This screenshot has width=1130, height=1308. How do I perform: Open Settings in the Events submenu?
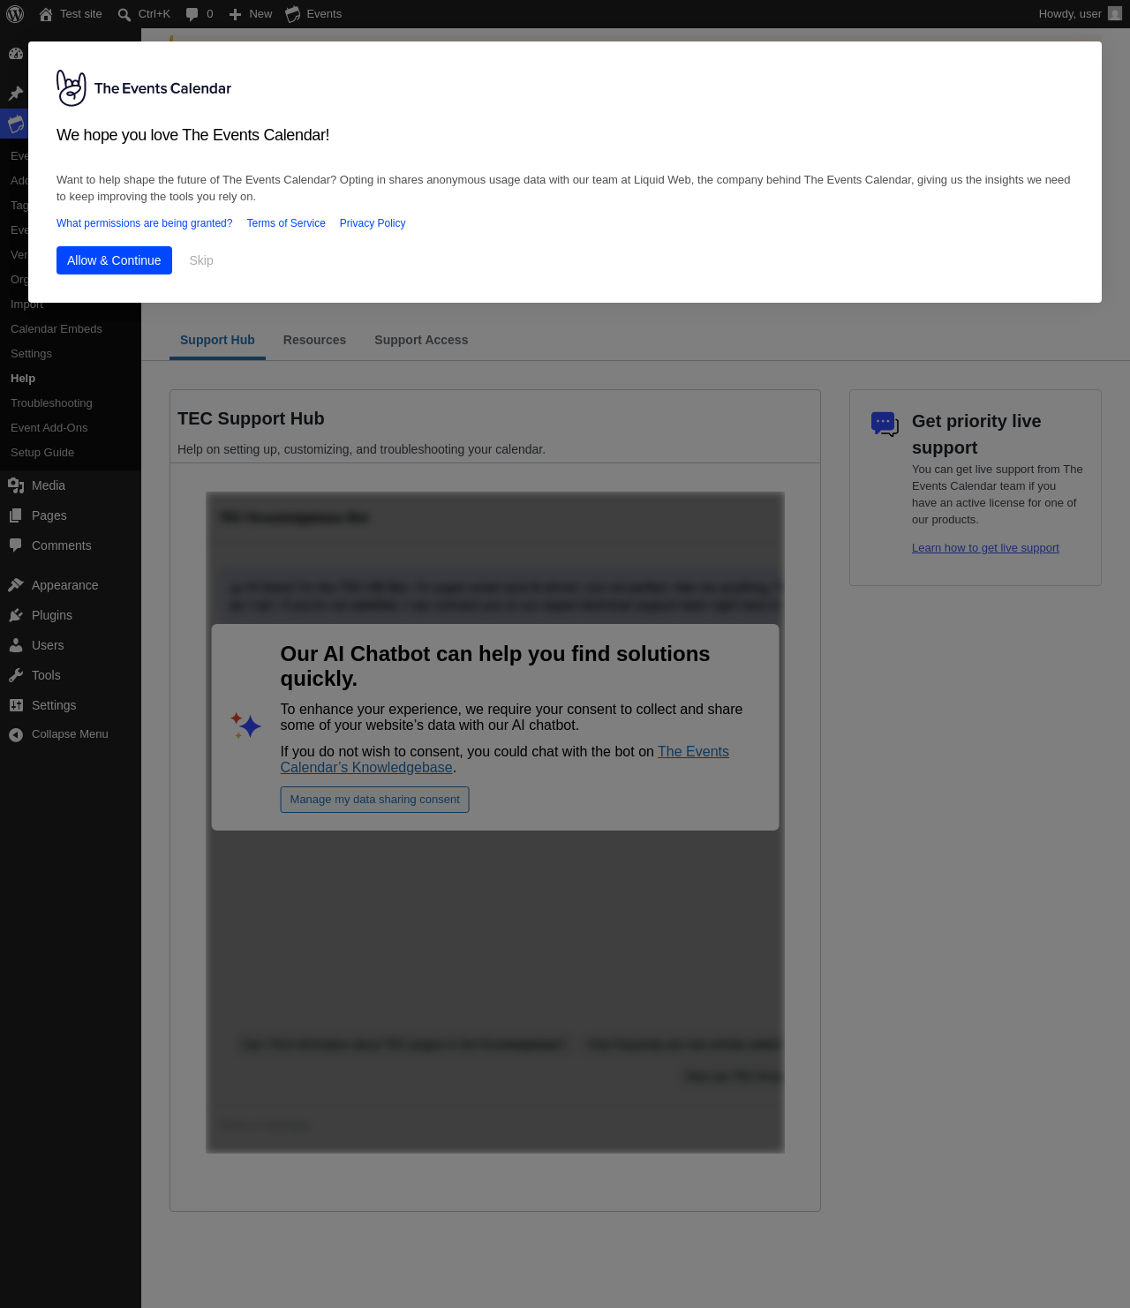coord(32,354)
